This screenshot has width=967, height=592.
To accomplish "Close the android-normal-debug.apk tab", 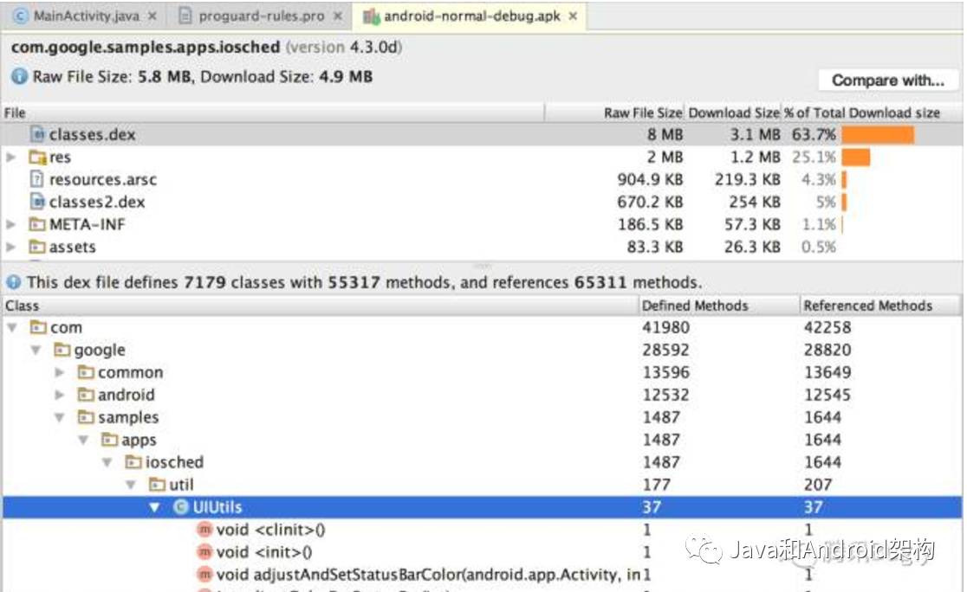I will 573,16.
